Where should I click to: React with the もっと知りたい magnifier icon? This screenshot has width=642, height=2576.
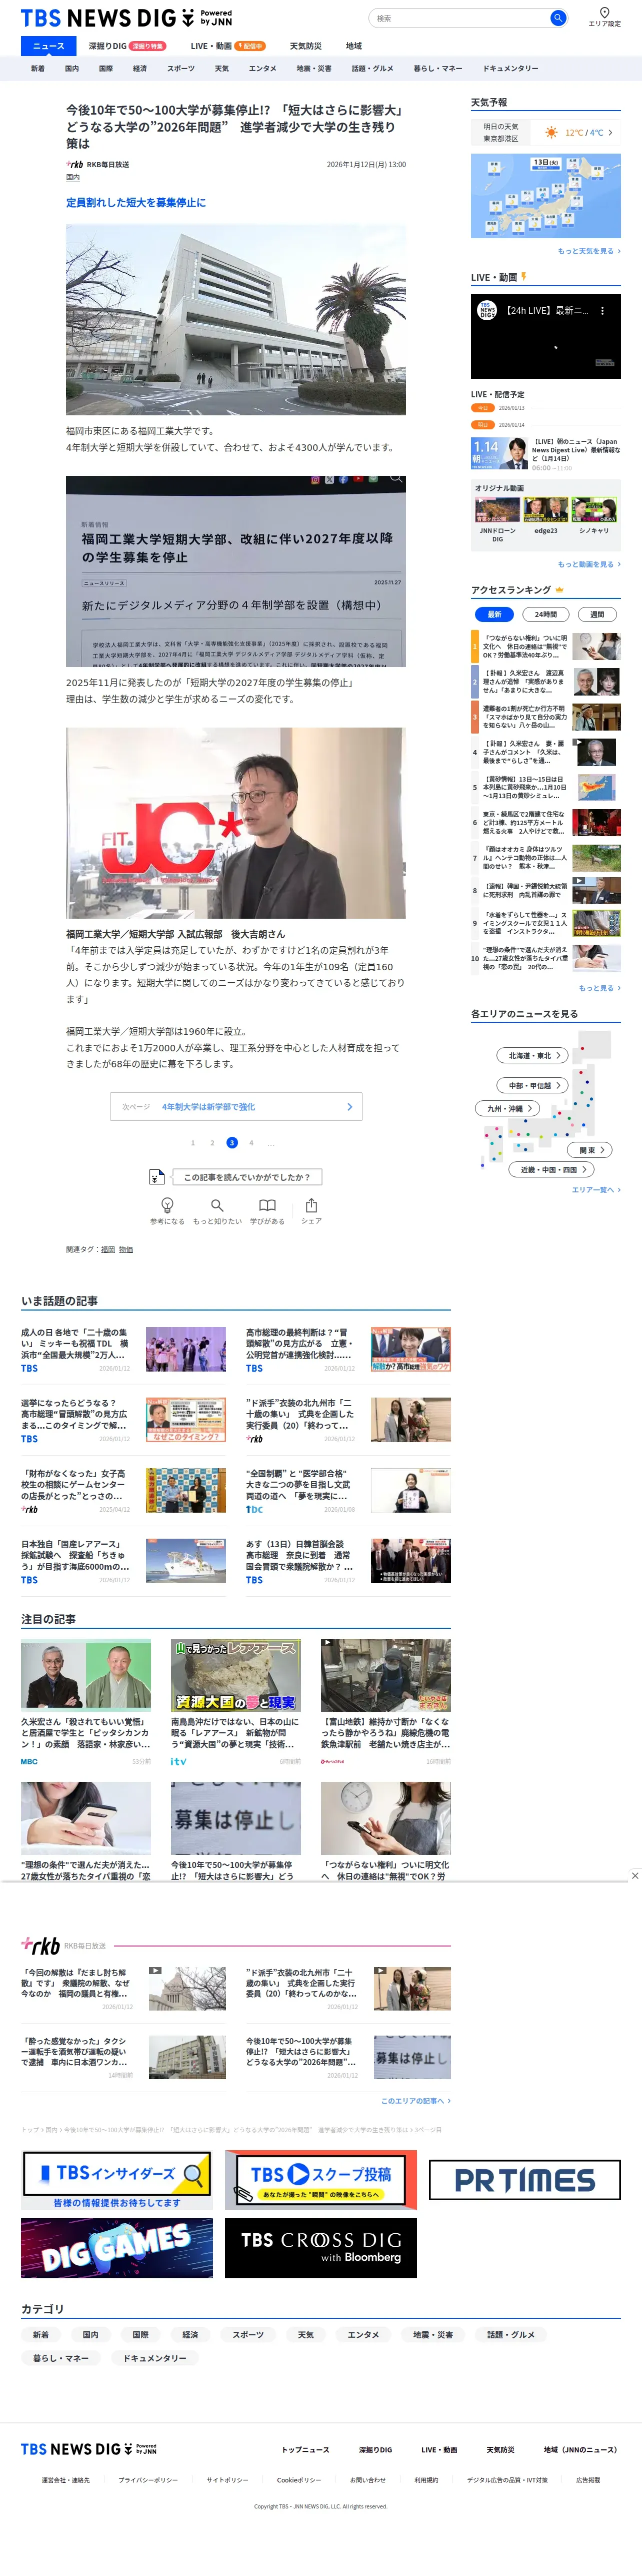(217, 1205)
